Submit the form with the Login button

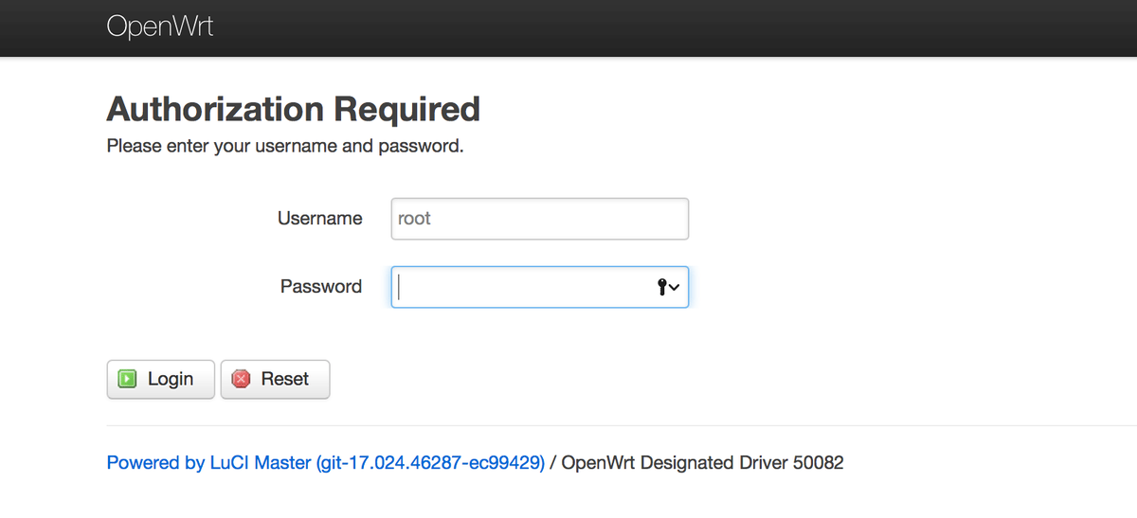tap(161, 379)
